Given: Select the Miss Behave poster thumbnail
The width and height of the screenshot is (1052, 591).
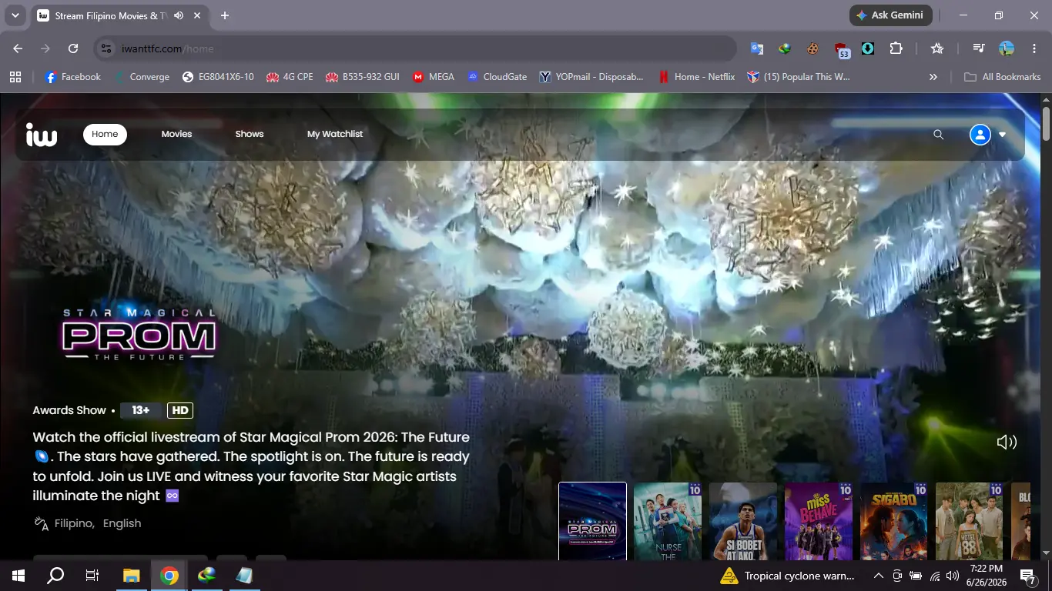Looking at the screenshot, I should point(819,521).
